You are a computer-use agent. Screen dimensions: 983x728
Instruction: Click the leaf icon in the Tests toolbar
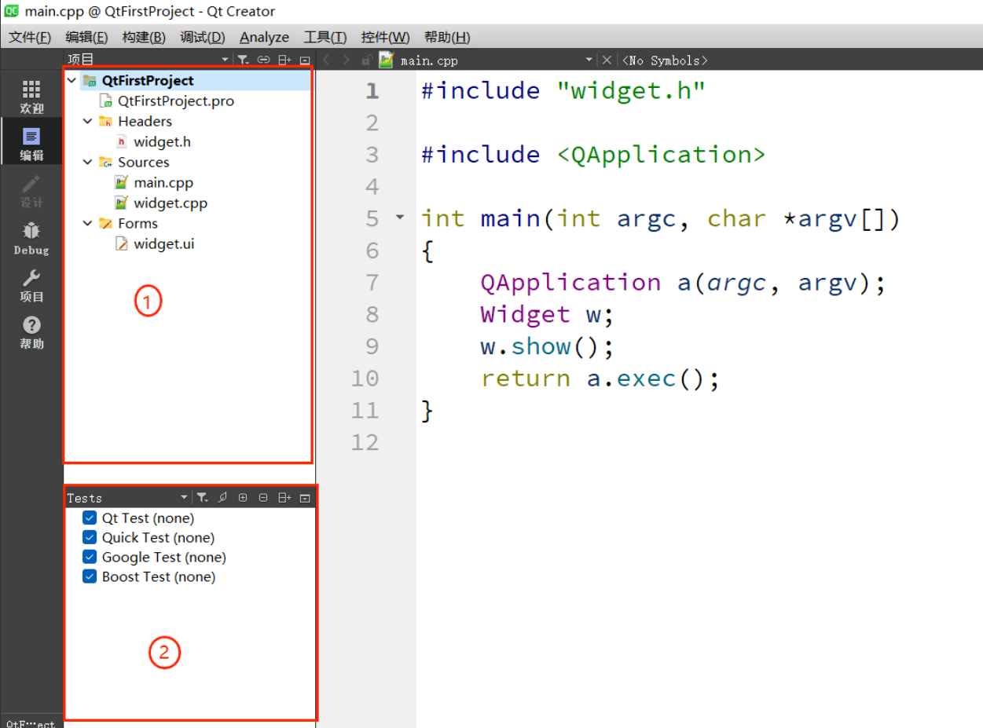(222, 497)
